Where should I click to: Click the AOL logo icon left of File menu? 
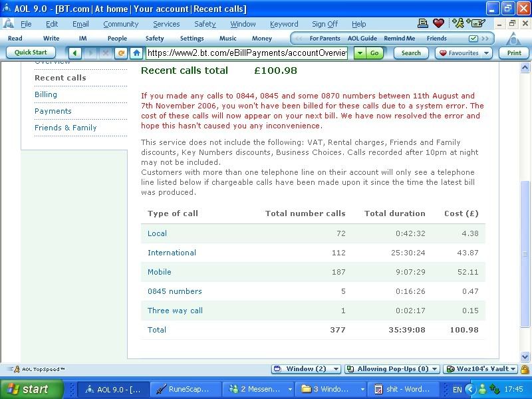coord(8,24)
